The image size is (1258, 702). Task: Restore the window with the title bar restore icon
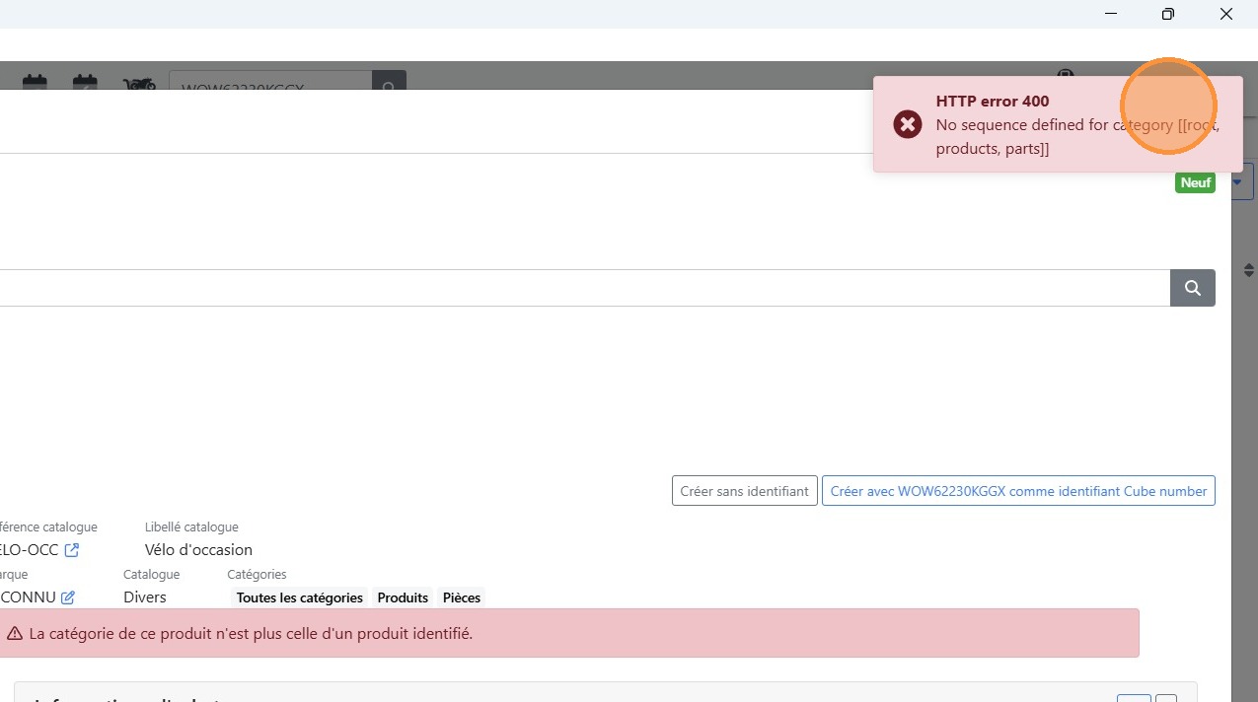click(1168, 14)
